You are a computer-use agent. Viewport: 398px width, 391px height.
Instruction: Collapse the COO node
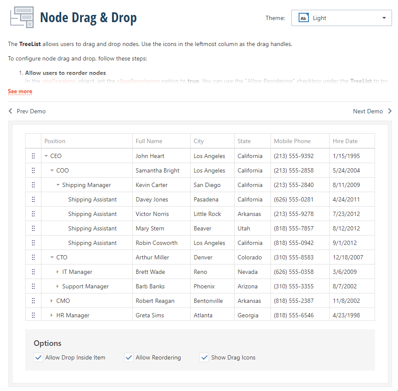point(52,170)
